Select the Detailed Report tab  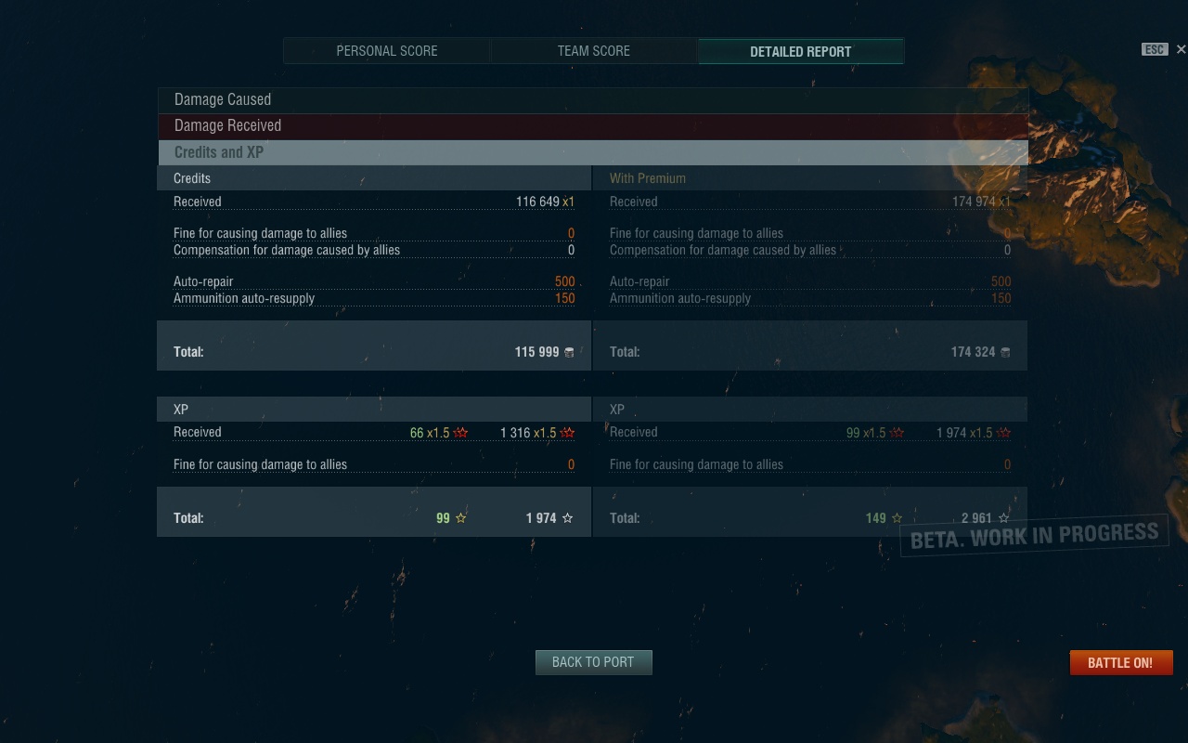[801, 51]
